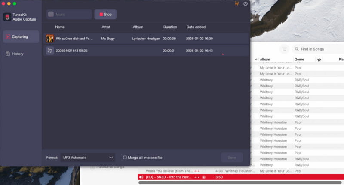The height and width of the screenshot is (185, 344).
Task: Click the album art thumbnail of the Mc Bogy track
Action: [x=50, y=39]
